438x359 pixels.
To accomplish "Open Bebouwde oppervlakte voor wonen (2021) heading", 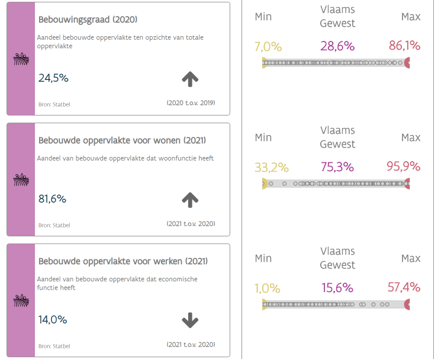I will tap(122, 140).
